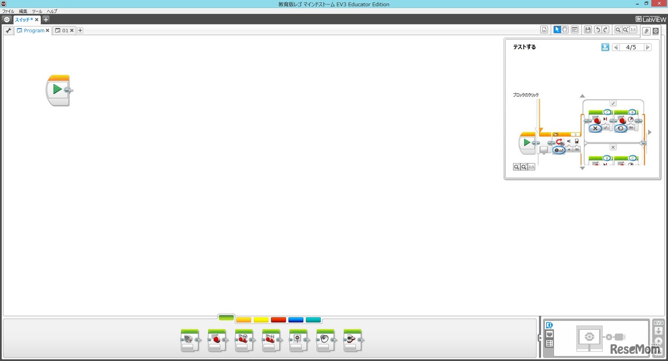
Task: Close the 01 program tab
Action: click(x=72, y=31)
